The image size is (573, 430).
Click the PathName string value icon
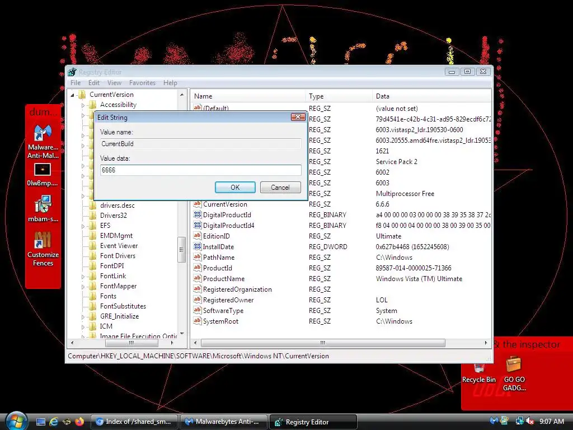coord(198,257)
